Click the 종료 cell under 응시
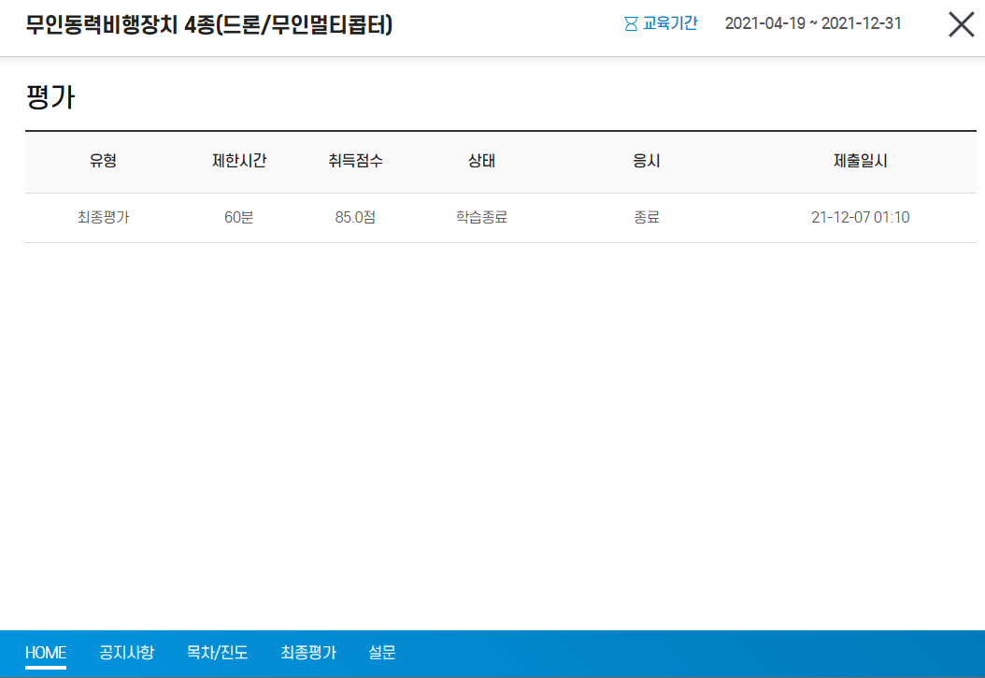Viewport: 985px width, 678px height. coord(647,217)
